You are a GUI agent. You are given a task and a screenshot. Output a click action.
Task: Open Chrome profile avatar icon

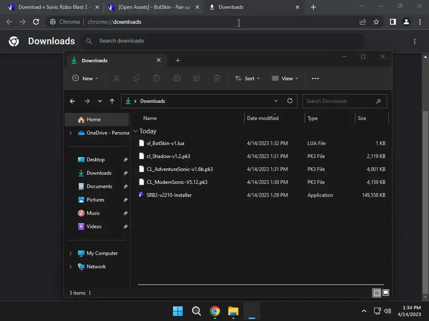click(406, 22)
